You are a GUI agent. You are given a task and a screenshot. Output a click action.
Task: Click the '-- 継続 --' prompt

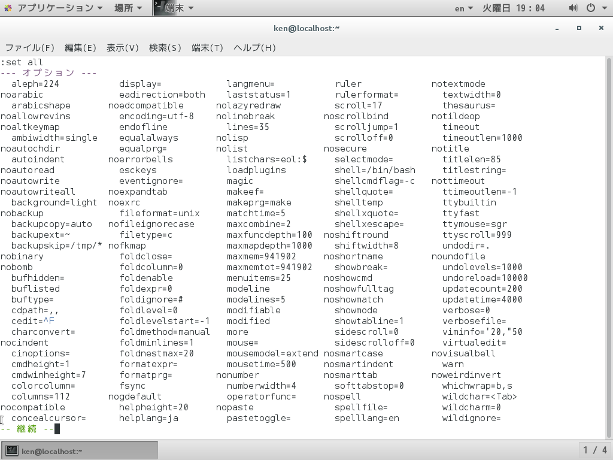(x=27, y=429)
